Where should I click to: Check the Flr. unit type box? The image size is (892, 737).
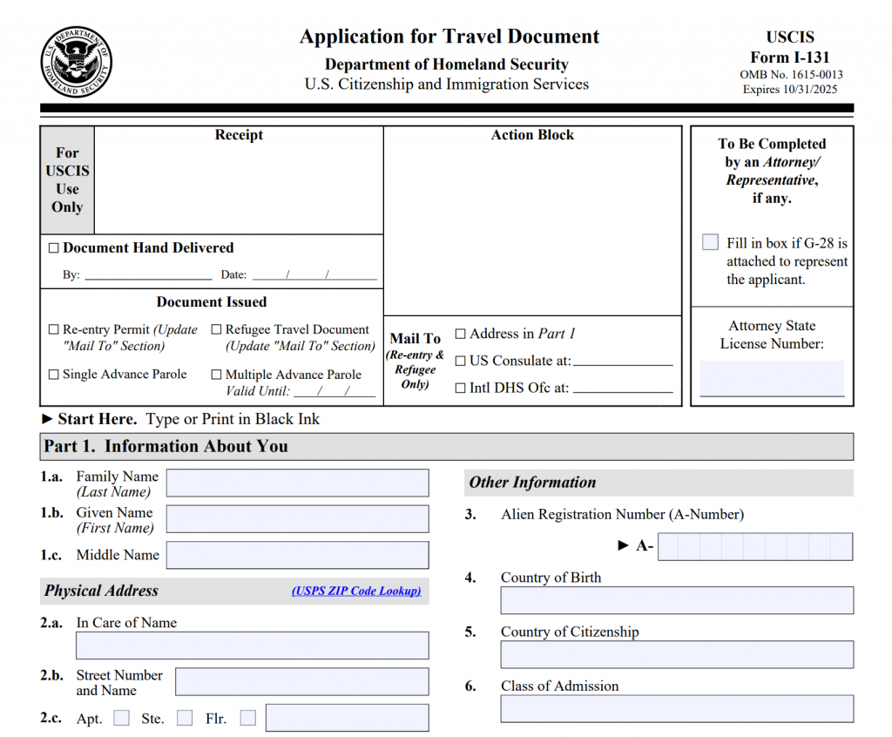[248, 718]
